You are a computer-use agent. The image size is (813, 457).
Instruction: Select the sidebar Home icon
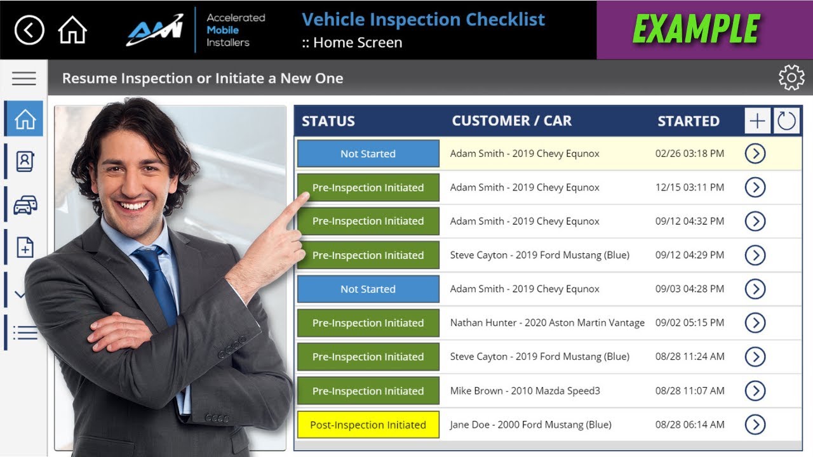[25, 119]
